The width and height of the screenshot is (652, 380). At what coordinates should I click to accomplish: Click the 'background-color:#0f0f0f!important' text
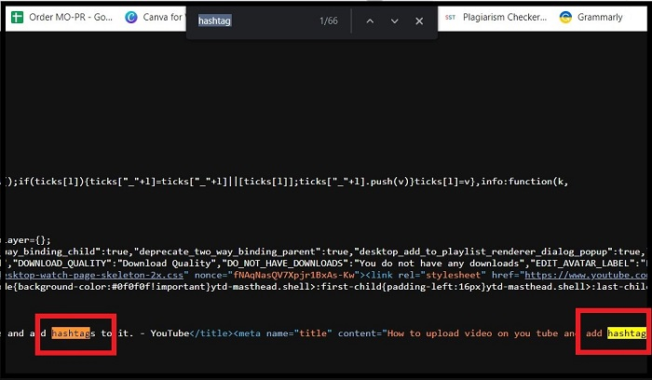111,287
